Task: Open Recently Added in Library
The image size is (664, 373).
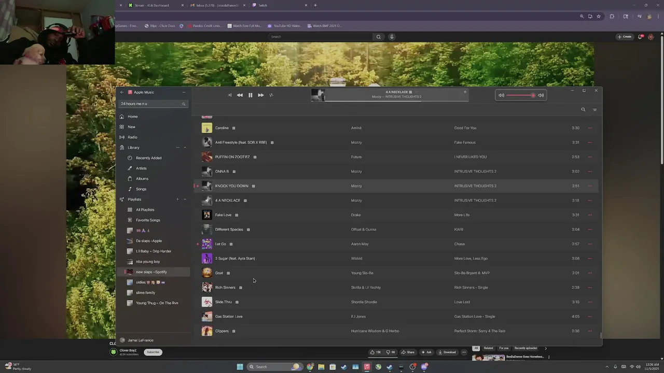Action: (x=148, y=158)
